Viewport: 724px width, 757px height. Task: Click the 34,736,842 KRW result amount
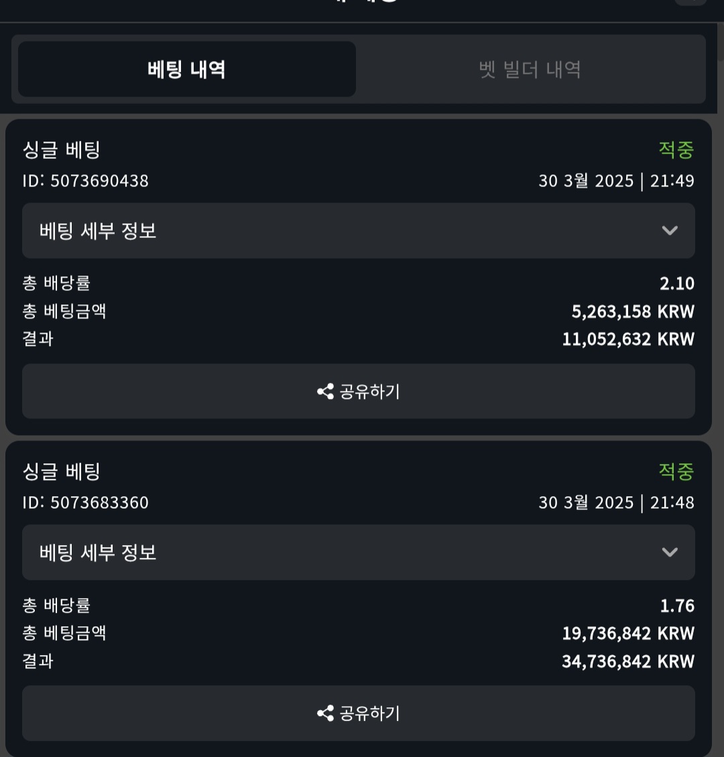click(627, 662)
